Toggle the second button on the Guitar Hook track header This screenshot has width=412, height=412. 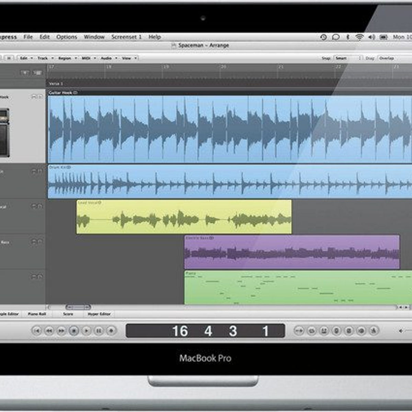pyautogui.click(x=40, y=97)
